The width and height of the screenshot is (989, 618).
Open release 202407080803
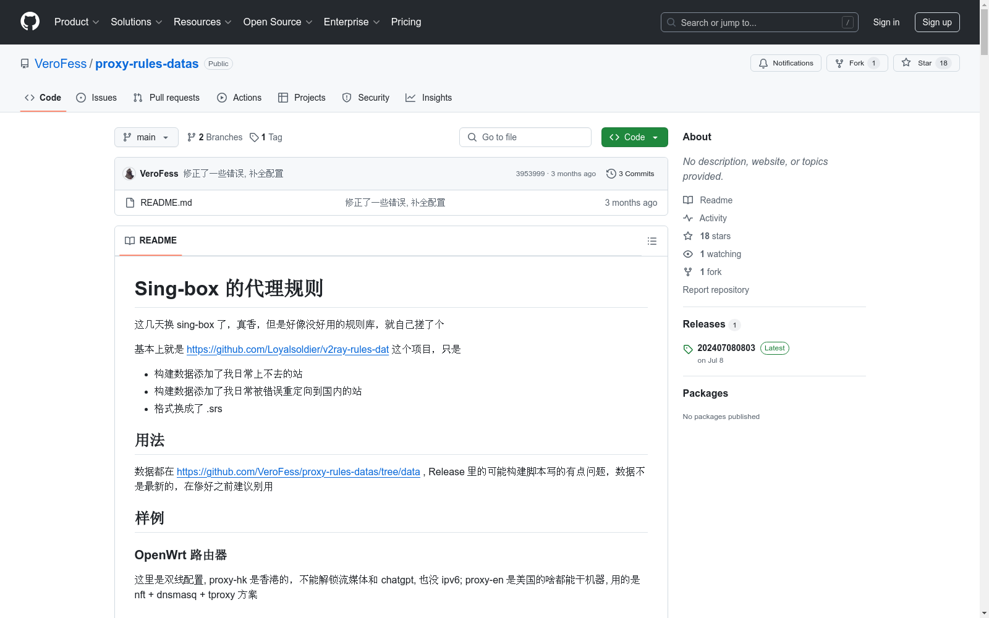pyautogui.click(x=726, y=348)
